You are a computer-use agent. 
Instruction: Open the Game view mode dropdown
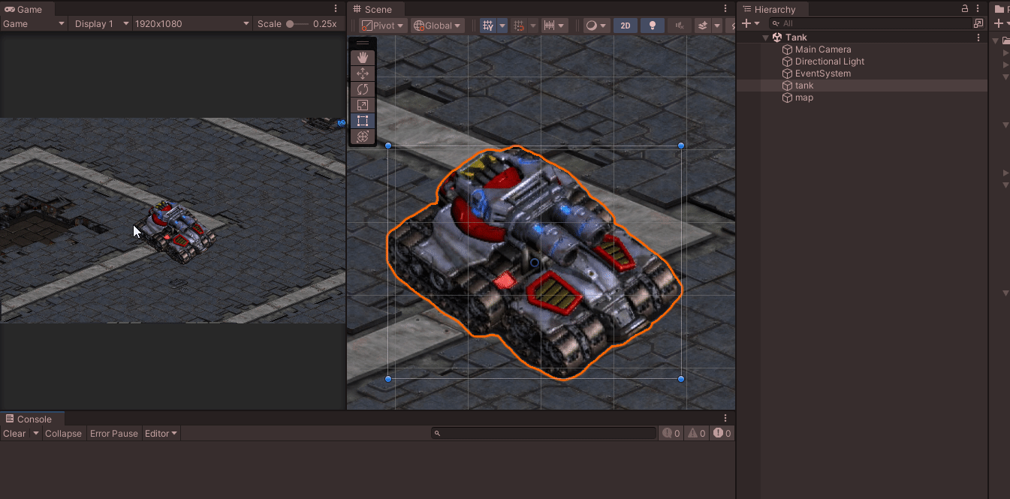(x=34, y=24)
